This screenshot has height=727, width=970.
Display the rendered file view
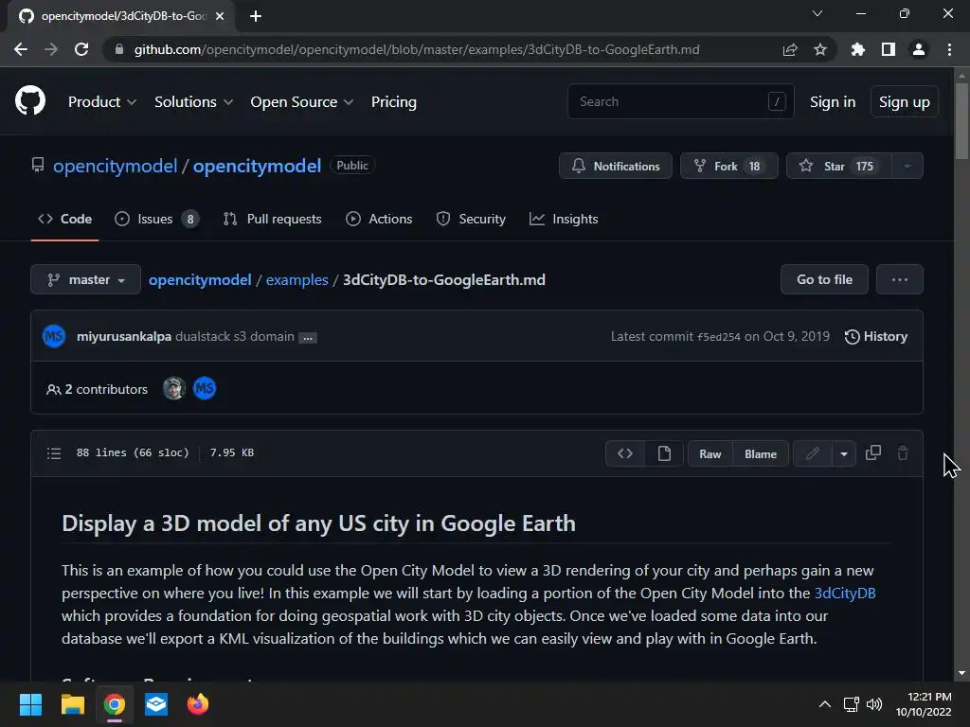664,453
